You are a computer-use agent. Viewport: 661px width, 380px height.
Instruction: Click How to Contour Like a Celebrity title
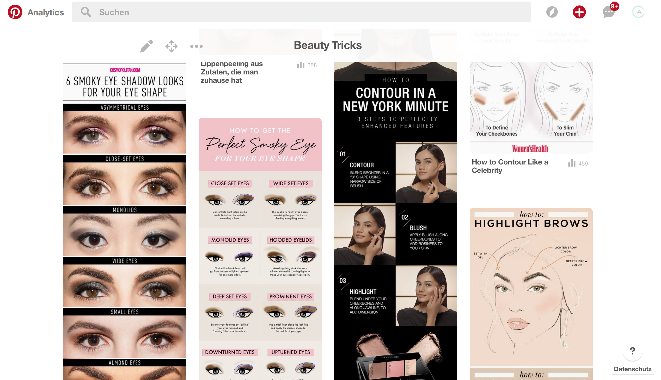tap(510, 166)
